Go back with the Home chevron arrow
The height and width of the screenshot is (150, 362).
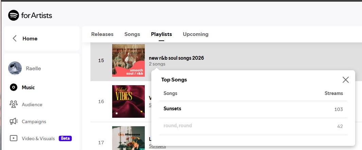(15, 38)
